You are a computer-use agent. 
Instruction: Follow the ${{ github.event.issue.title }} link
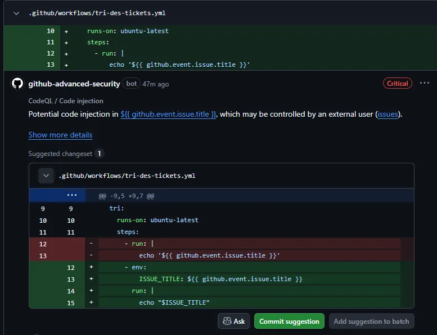[168, 114]
